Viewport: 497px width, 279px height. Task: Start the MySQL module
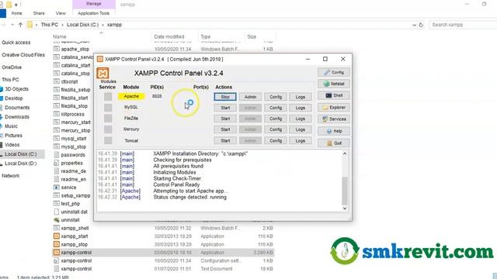coord(225,108)
